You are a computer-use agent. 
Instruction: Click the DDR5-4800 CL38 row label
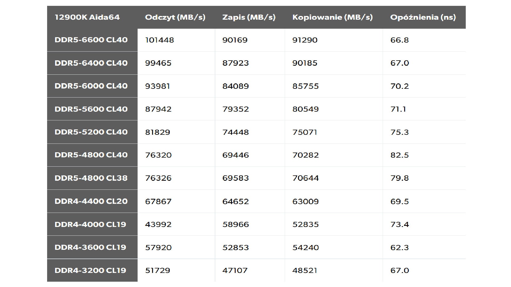[x=91, y=178]
